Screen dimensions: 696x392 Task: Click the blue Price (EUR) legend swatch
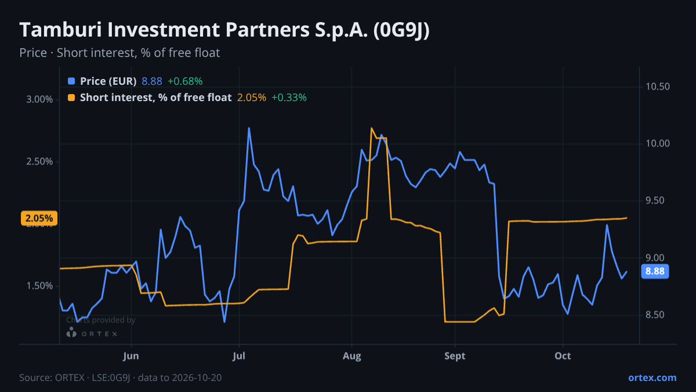pos(71,81)
